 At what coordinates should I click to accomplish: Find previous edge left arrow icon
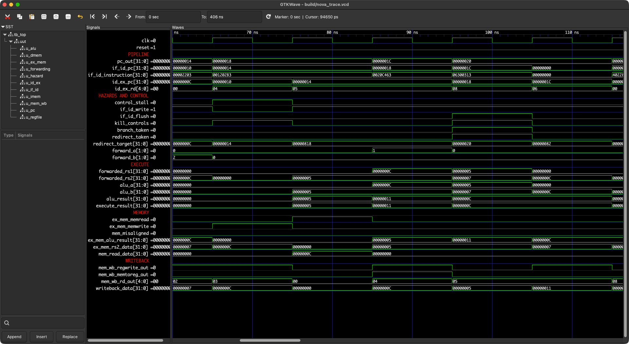[x=117, y=17]
